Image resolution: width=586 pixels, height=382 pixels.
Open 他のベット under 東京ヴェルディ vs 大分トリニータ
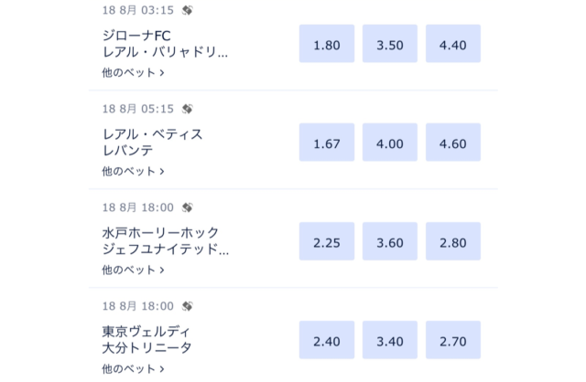coord(134,368)
